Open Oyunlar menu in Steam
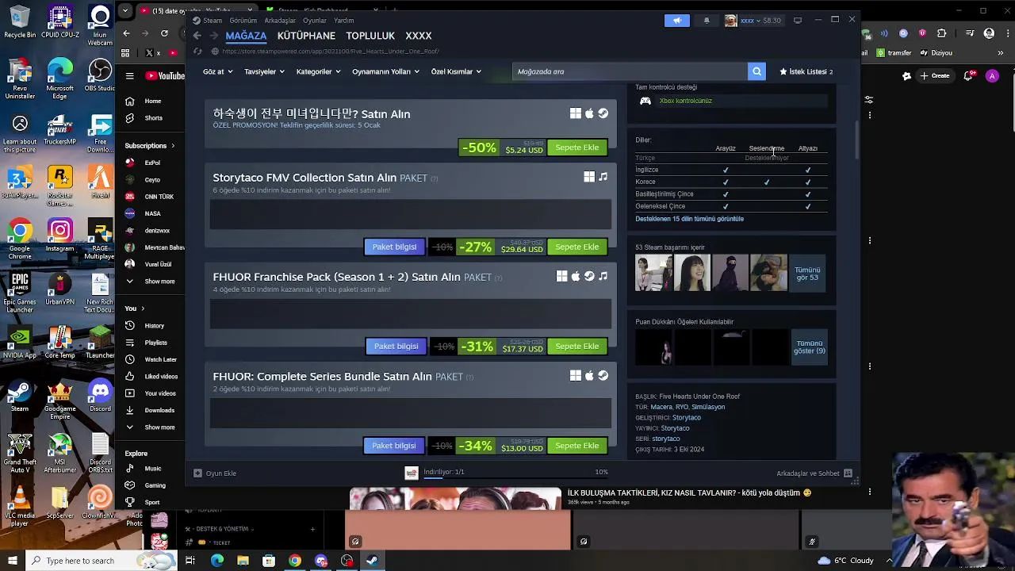Image resolution: width=1015 pixels, height=571 pixels. [x=315, y=21]
